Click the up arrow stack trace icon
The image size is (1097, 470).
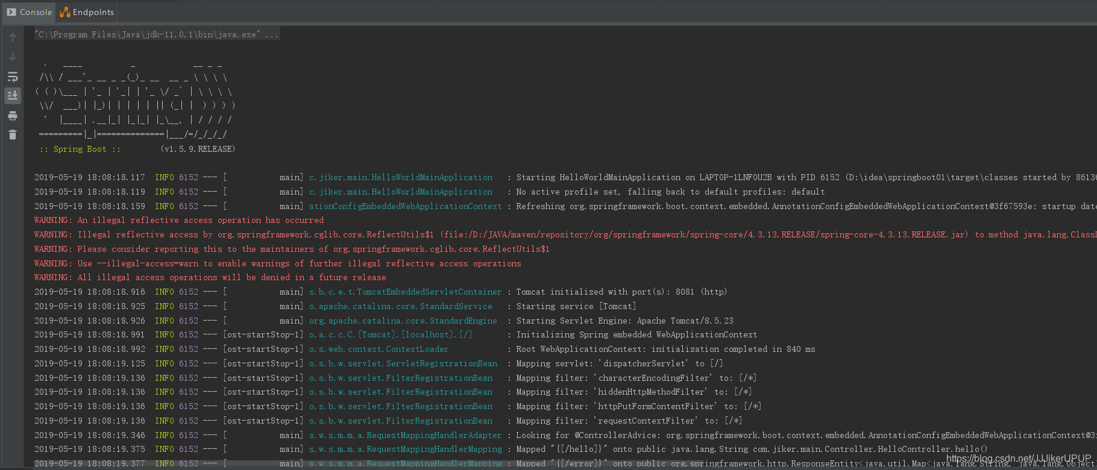coord(13,37)
